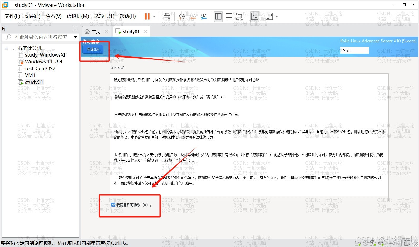The width and height of the screenshot is (419, 247).
Task: Click the message log status icon
Action: 407,243
